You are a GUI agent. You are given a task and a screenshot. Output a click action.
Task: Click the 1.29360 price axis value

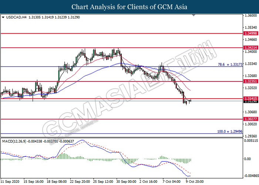[251, 136]
